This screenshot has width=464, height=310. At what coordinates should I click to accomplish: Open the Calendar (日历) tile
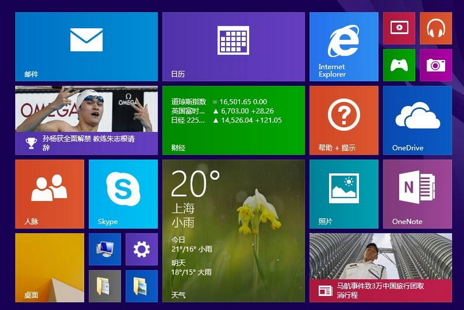[233, 46]
